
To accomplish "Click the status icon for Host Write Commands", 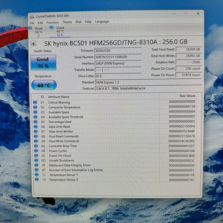I will 36,141.
